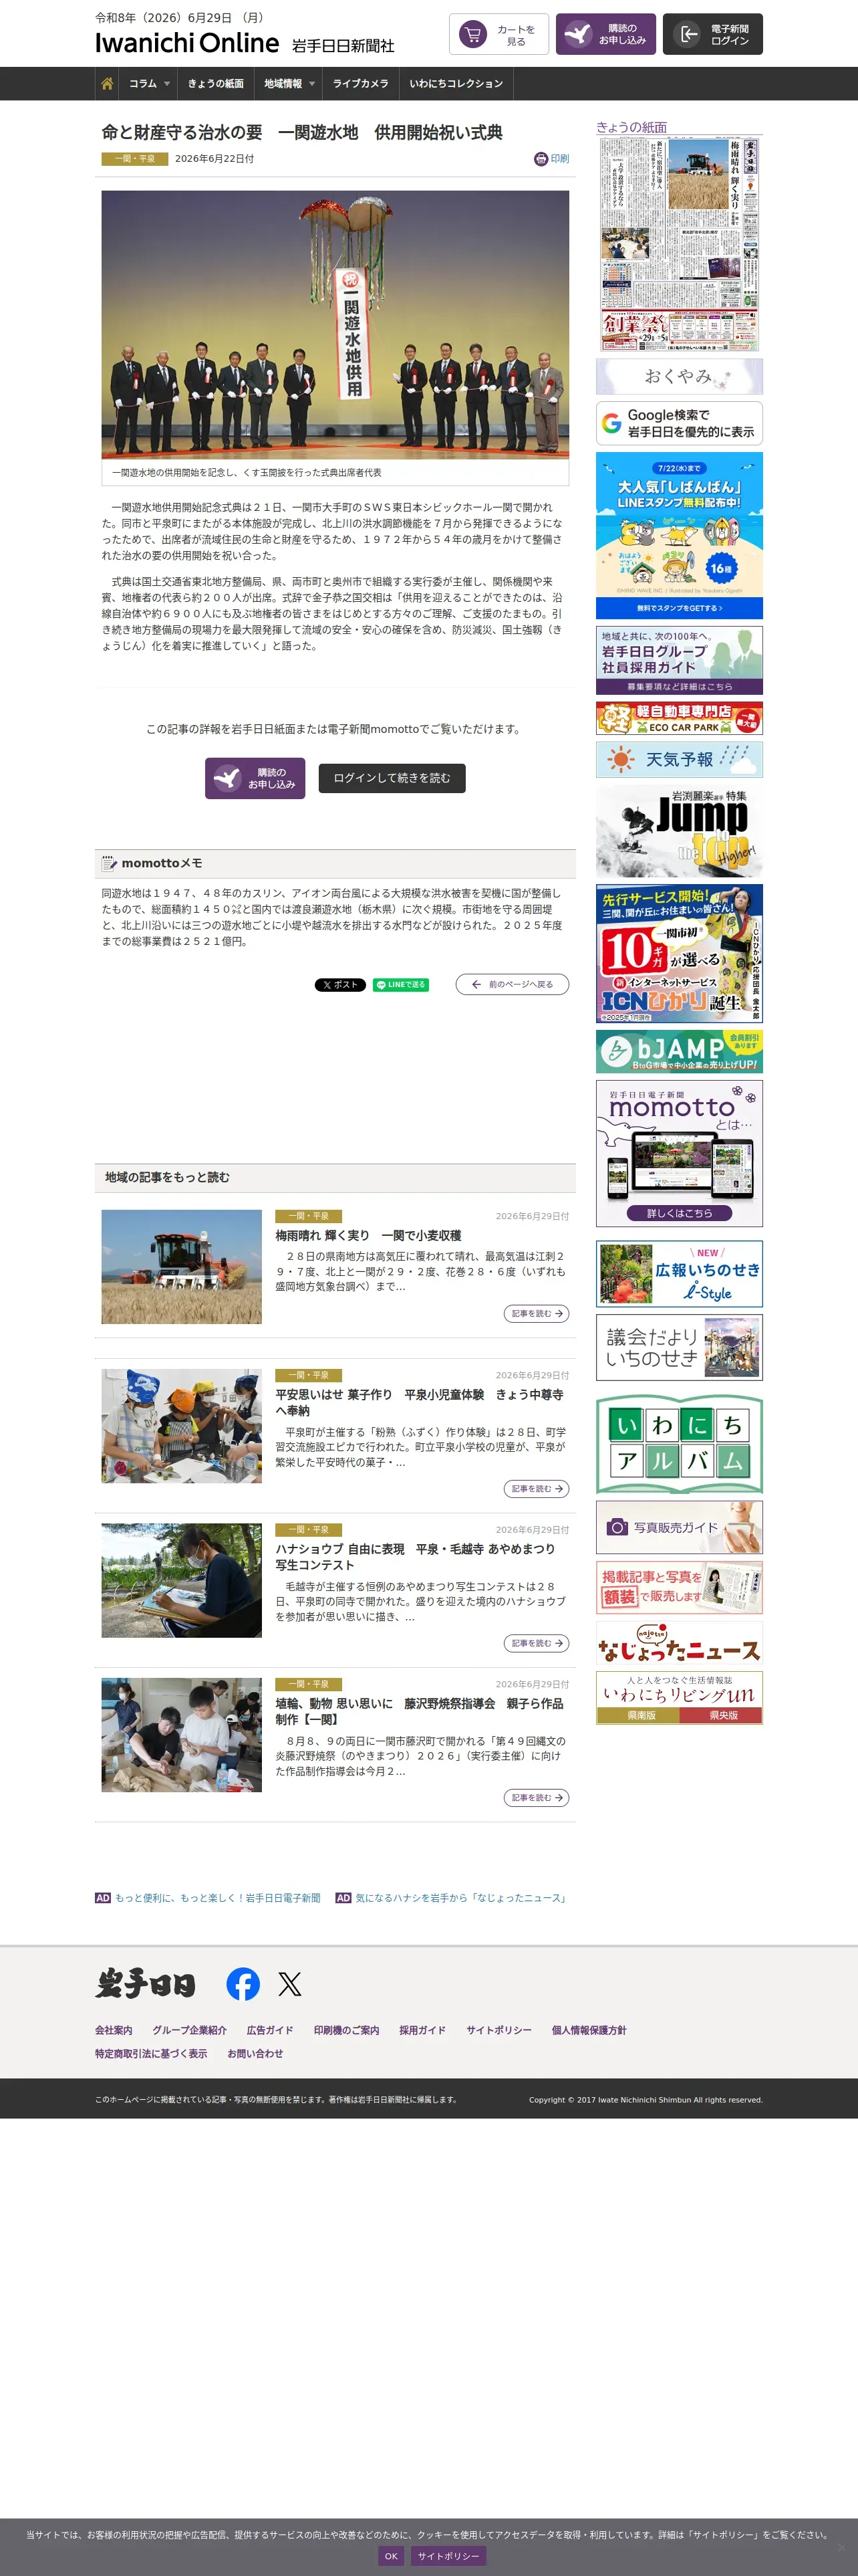Click 記事を読む for the 平安思いはせ 菓子作り article
The image size is (858, 2576).
click(537, 1489)
